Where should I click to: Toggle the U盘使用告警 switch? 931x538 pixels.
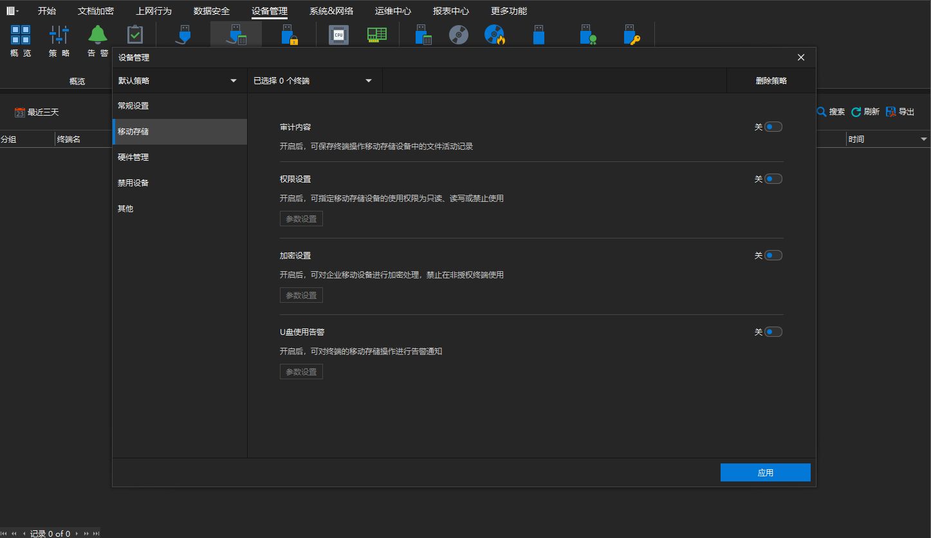click(x=773, y=332)
